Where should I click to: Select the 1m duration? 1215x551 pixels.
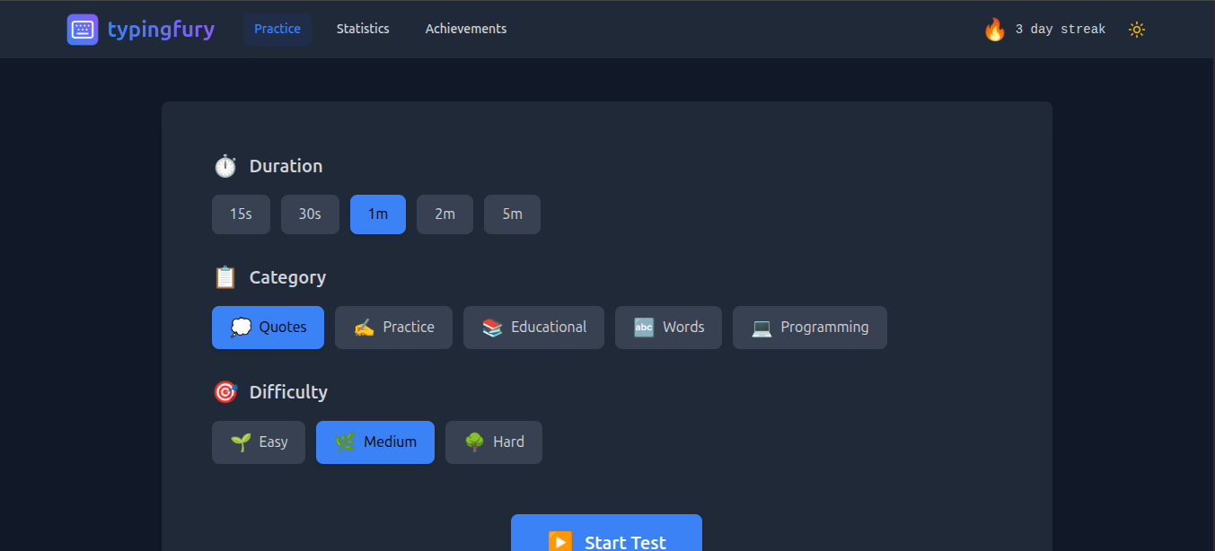(378, 214)
